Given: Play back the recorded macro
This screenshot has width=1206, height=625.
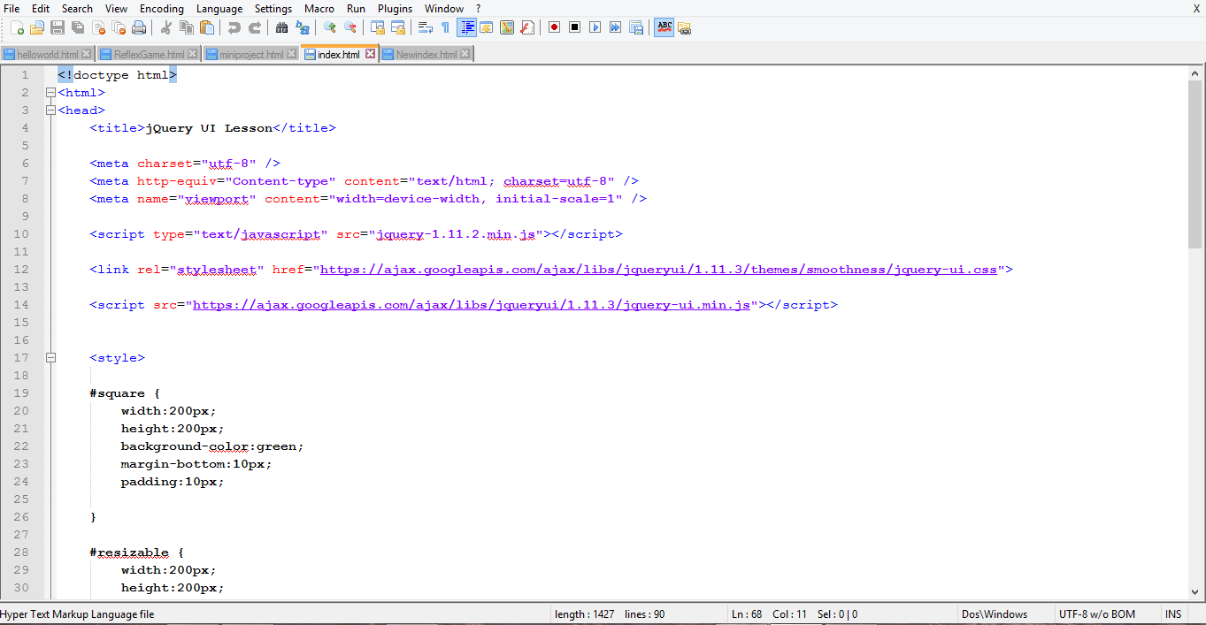Looking at the screenshot, I should click(x=595, y=27).
